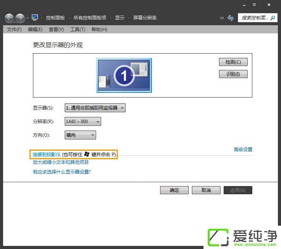Open the 分辨率 1440 × 900 dropdown

(x=83, y=122)
